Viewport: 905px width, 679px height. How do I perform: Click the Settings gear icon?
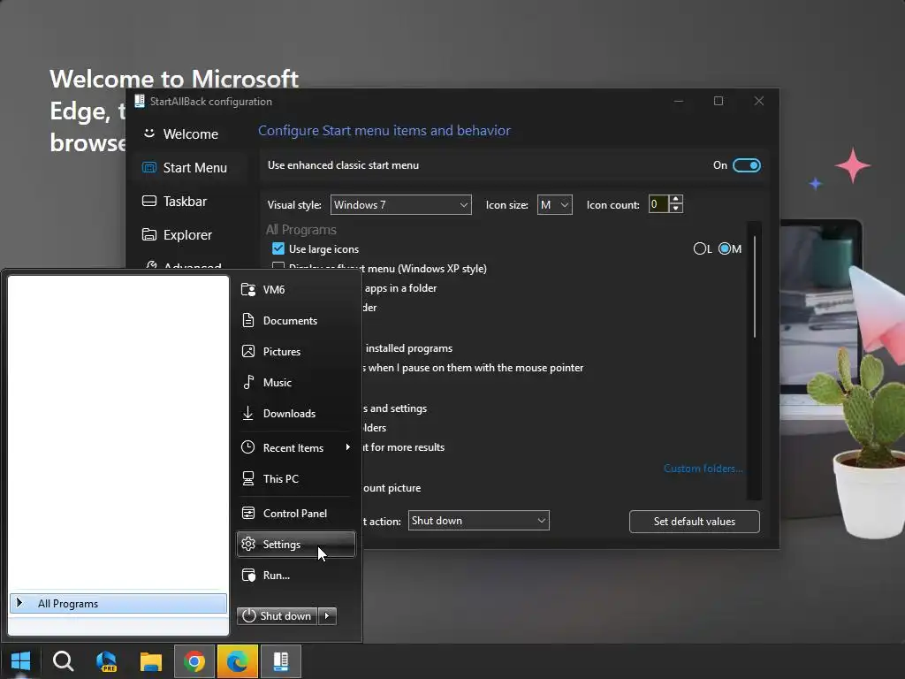(248, 544)
